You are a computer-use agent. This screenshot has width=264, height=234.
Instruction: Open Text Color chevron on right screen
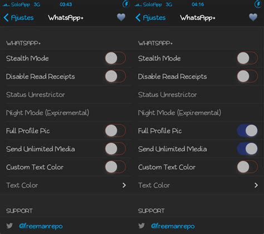click(x=256, y=185)
